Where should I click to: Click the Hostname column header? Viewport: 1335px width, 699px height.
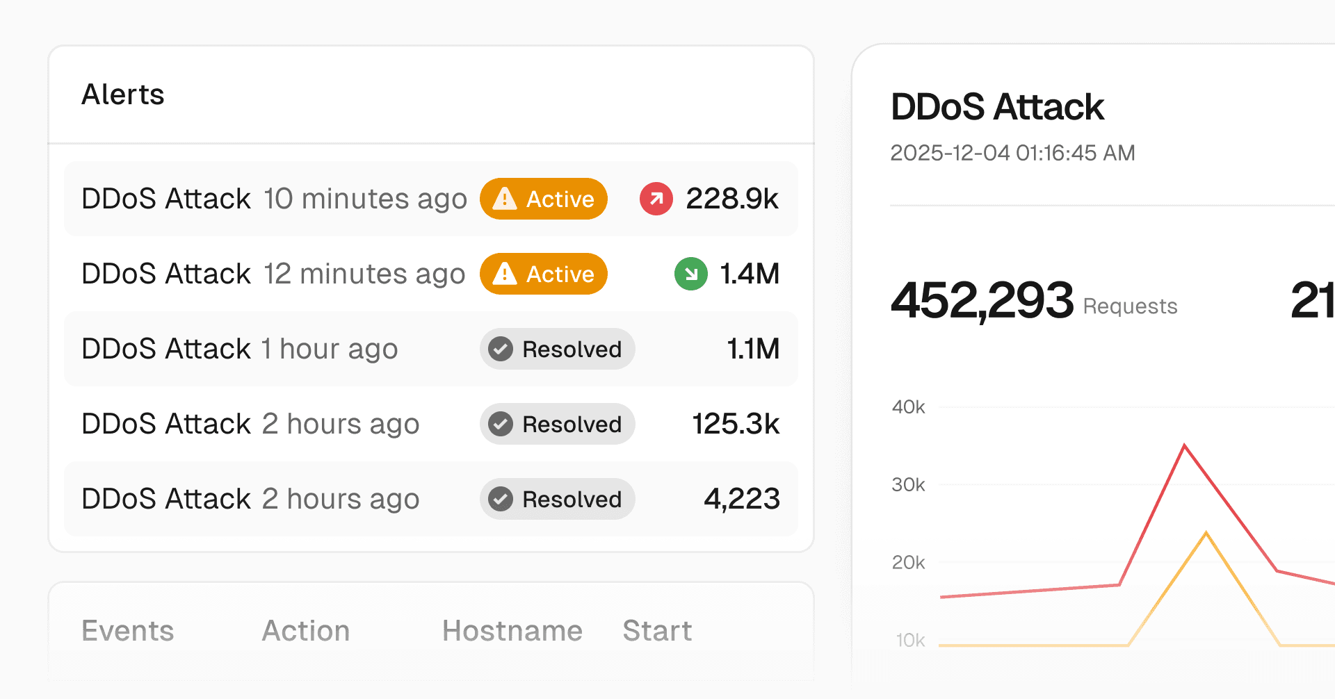(x=512, y=631)
